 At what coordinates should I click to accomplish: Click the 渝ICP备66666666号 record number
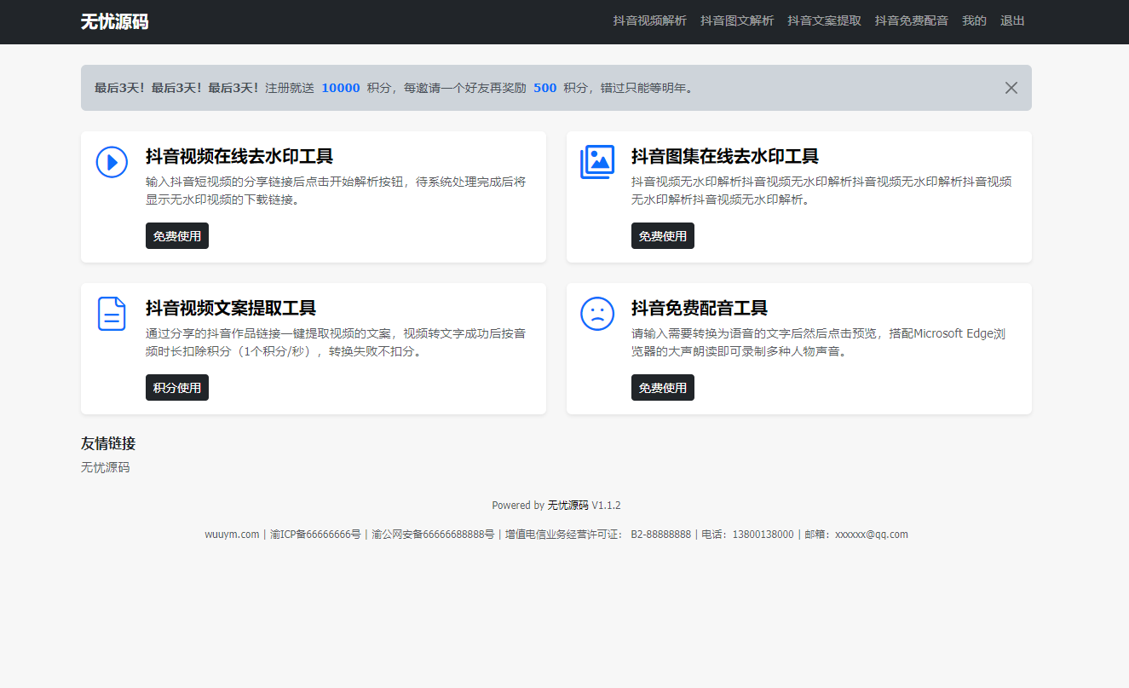pos(316,534)
